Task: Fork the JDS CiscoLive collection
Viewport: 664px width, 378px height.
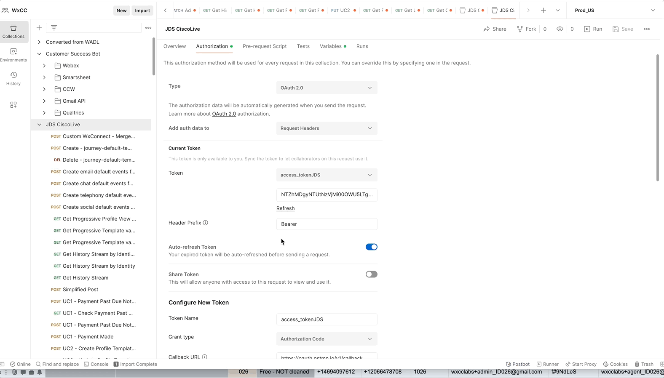Action: click(527, 29)
